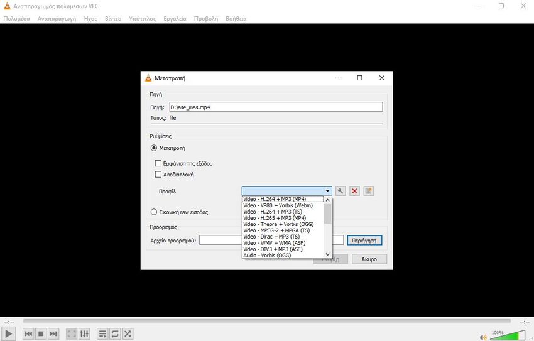Screen dimensions: 534x341
Task: Collapse the Προφίλ dropdown arrow
Action: [327, 191]
